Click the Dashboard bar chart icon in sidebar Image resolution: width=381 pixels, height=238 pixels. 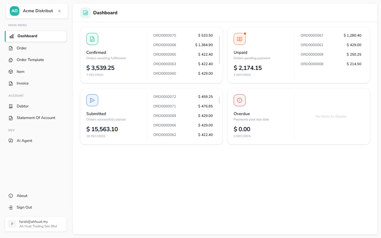12,36
